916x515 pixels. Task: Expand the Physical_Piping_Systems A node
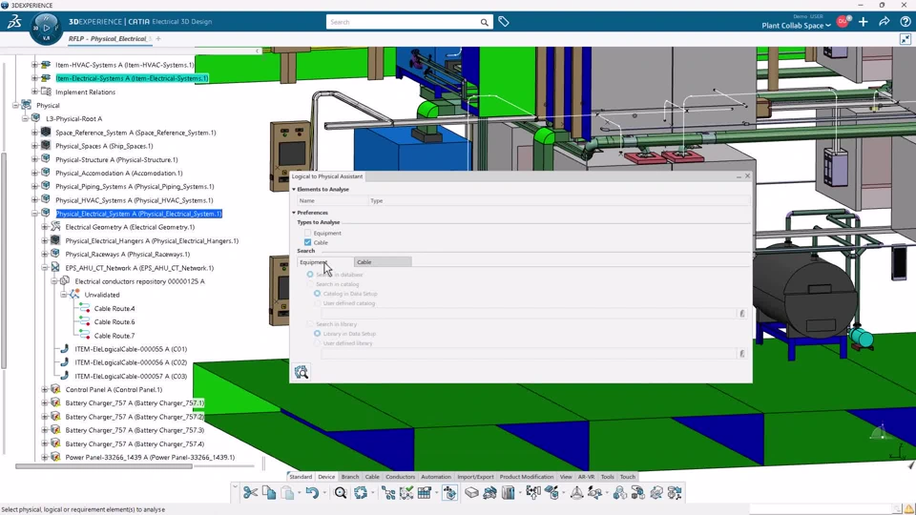coord(34,186)
